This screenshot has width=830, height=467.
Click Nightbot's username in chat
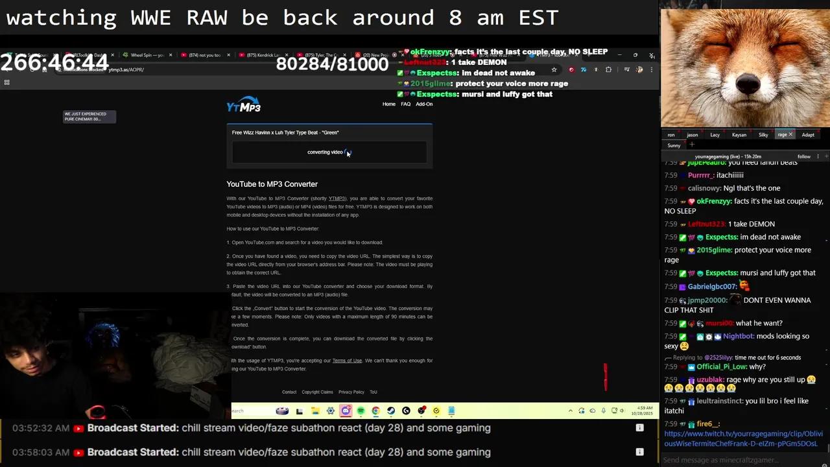(x=738, y=336)
